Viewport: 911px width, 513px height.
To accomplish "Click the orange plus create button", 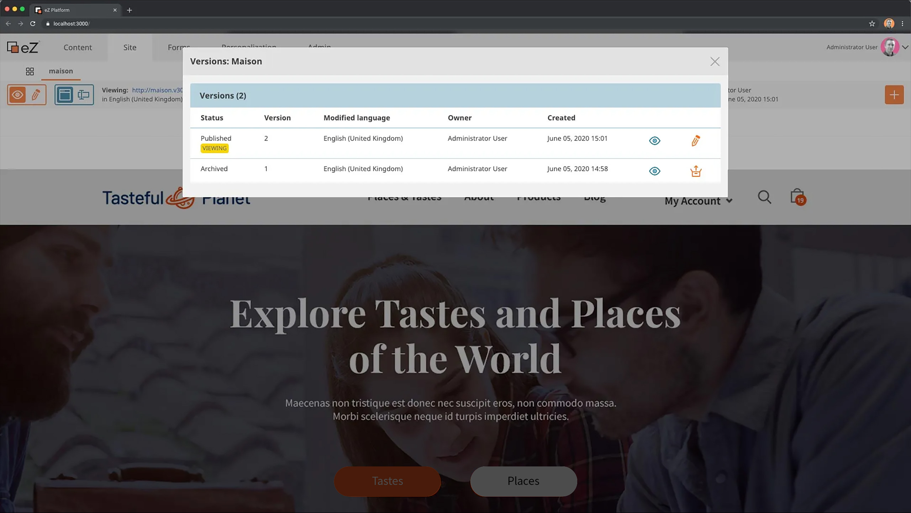I will point(894,95).
